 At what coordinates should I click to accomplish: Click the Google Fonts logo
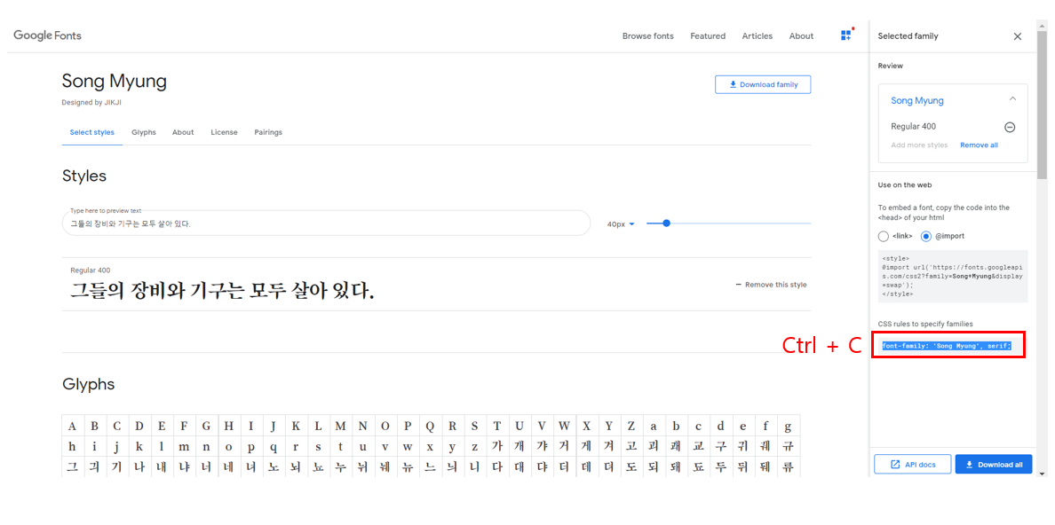(47, 35)
